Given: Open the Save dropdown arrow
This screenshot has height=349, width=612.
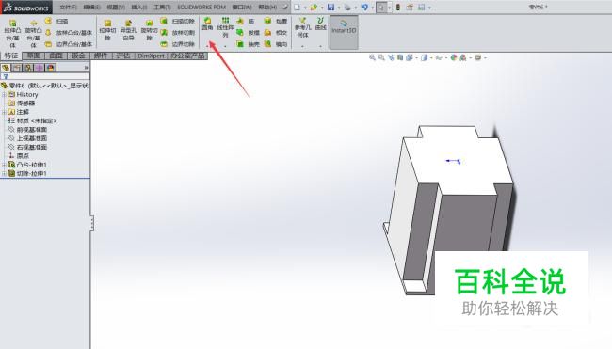Looking at the screenshot, I should [338, 8].
